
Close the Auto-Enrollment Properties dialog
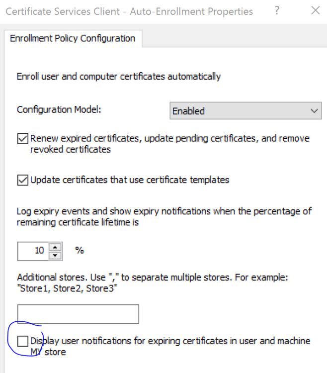click(315, 10)
